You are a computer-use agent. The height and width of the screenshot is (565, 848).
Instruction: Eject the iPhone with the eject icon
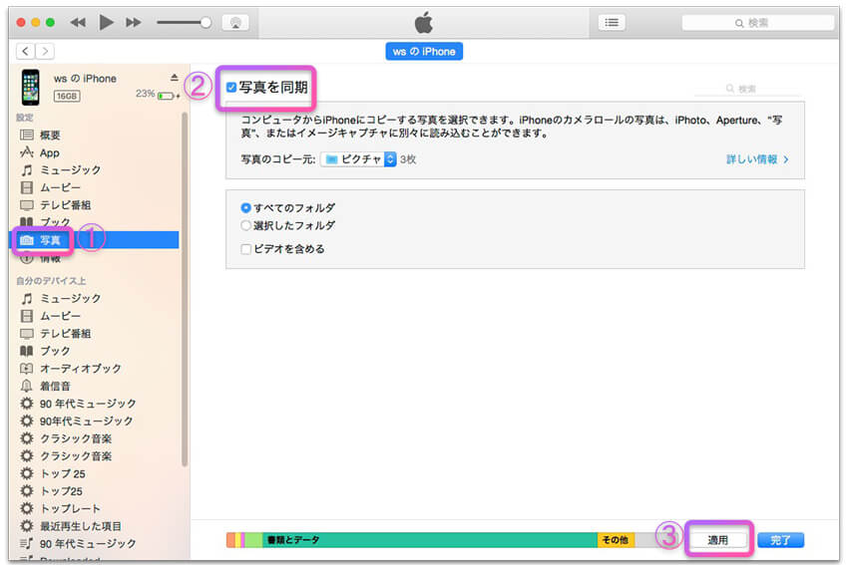pos(175,78)
